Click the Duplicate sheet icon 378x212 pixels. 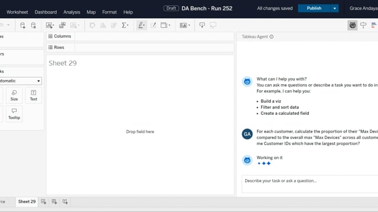[x=62, y=25]
